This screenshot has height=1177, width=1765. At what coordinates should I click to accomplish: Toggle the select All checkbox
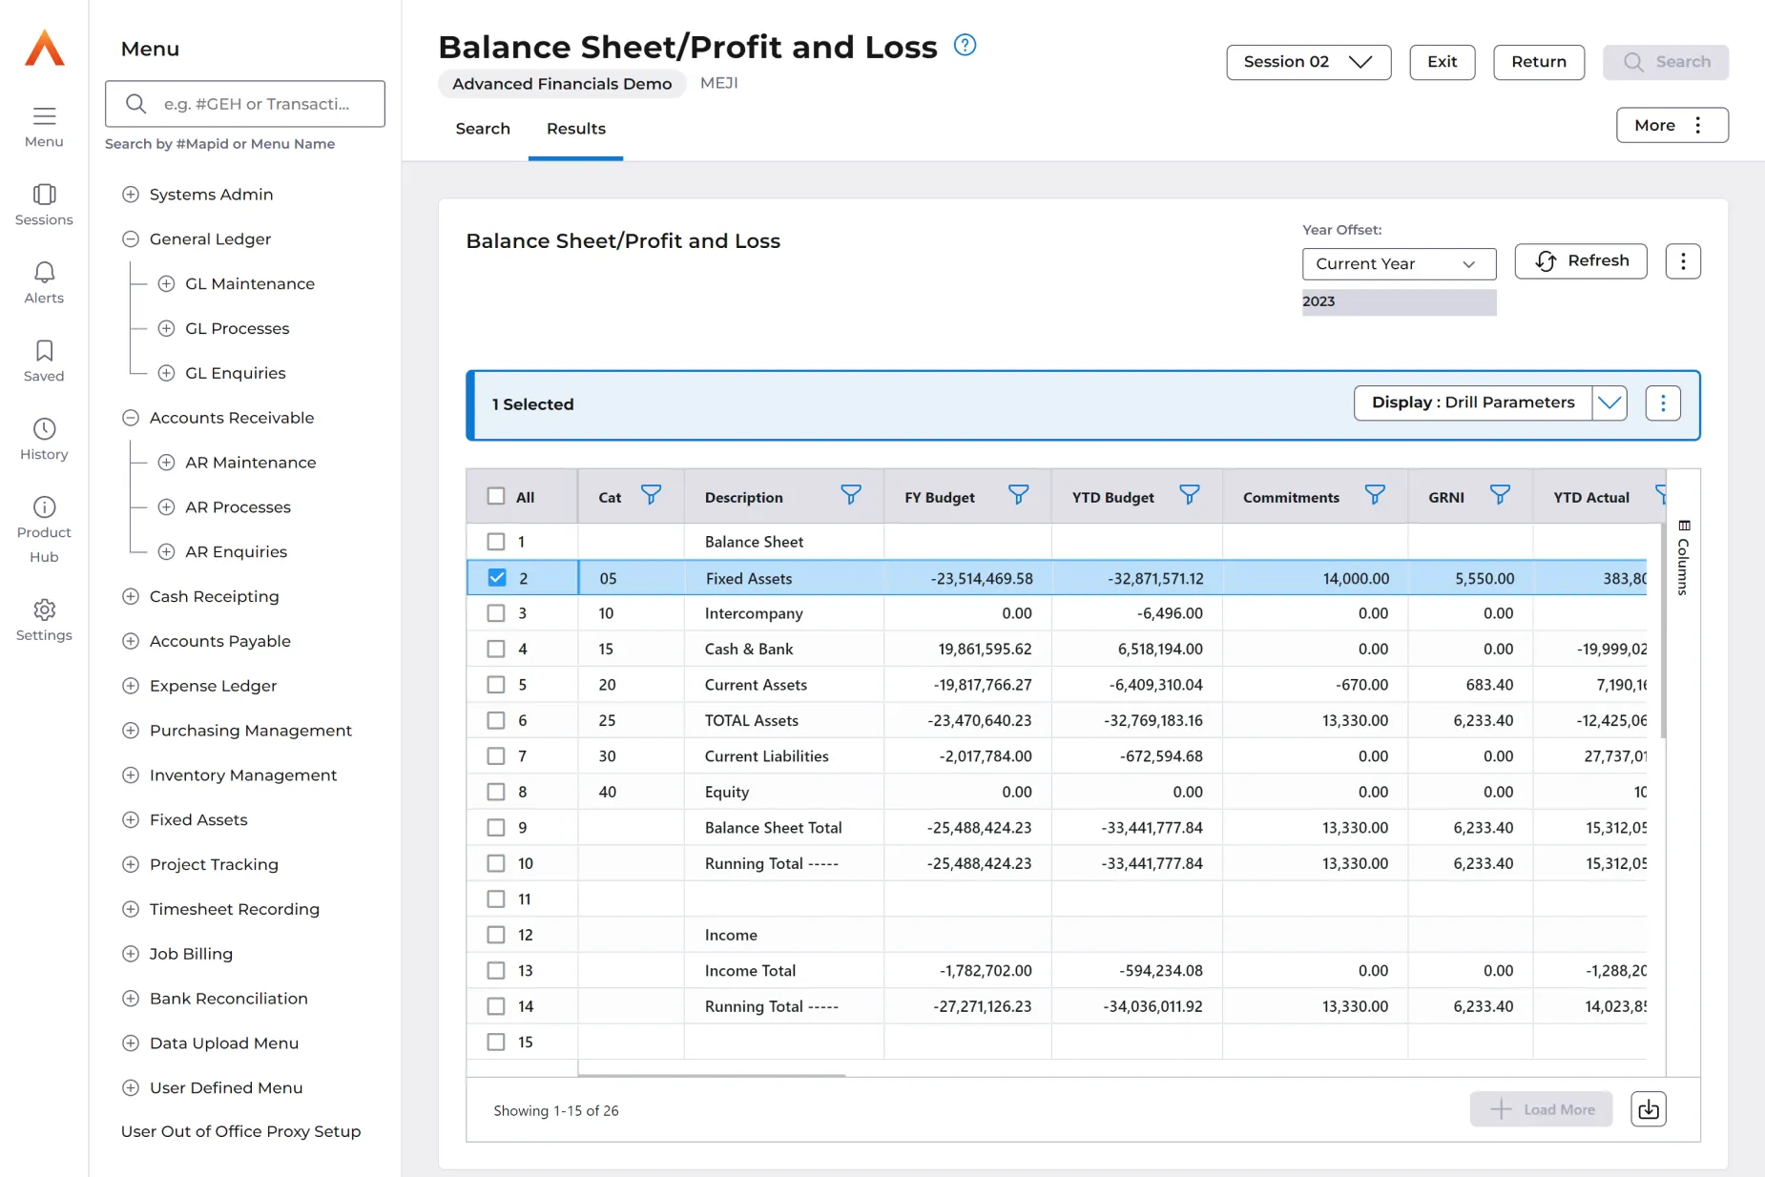[496, 496]
